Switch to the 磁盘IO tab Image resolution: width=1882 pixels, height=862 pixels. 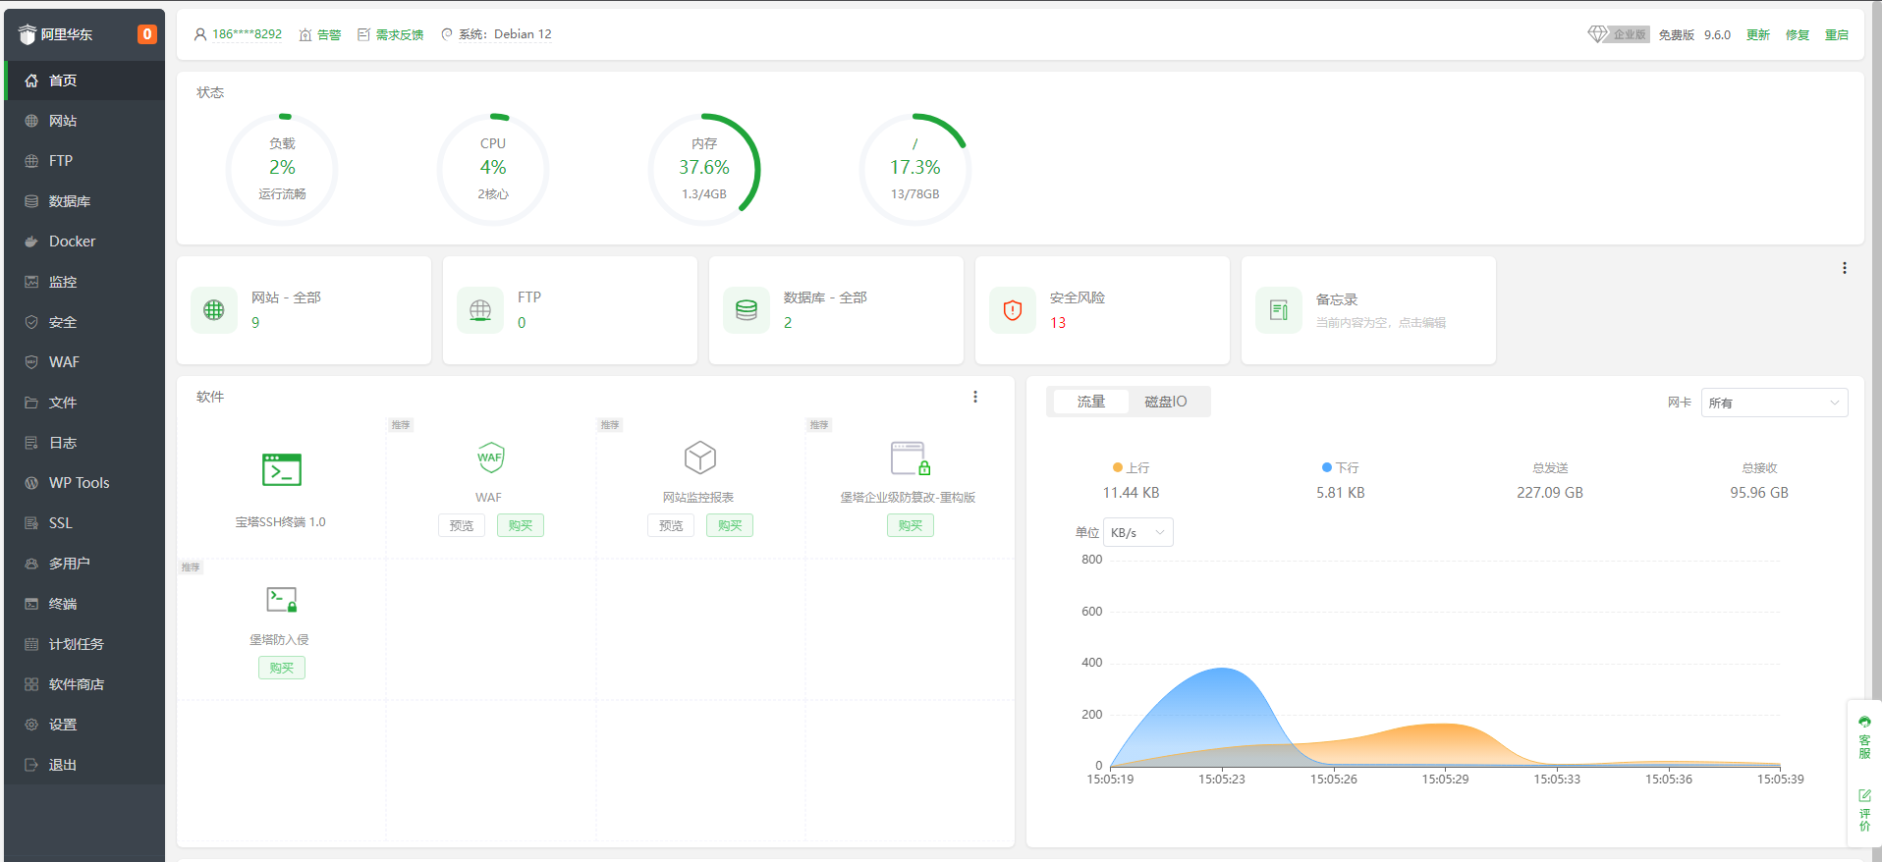coord(1166,402)
